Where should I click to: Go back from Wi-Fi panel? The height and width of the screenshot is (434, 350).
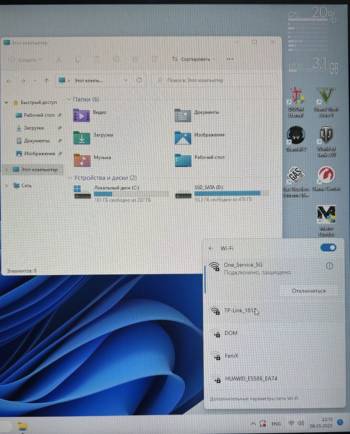(x=211, y=248)
